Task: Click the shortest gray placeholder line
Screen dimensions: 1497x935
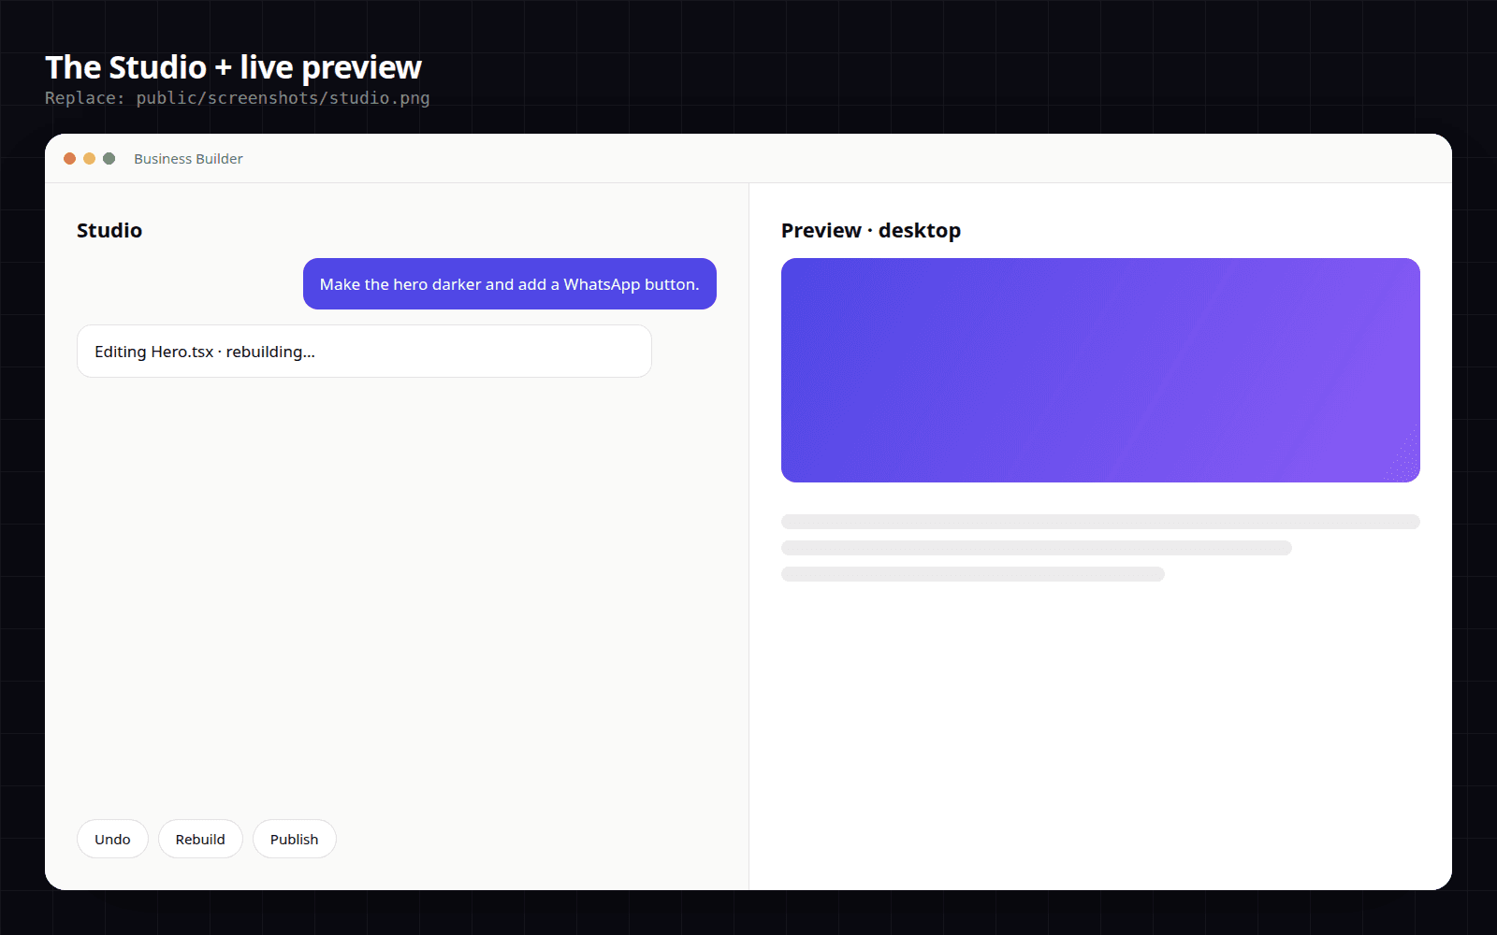Action: [973, 574]
